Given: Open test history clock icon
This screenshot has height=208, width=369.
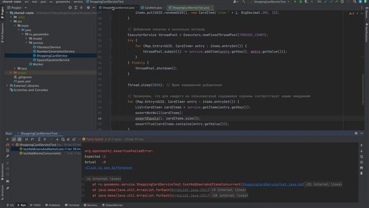Looking at the screenshot, I should coord(63,139).
